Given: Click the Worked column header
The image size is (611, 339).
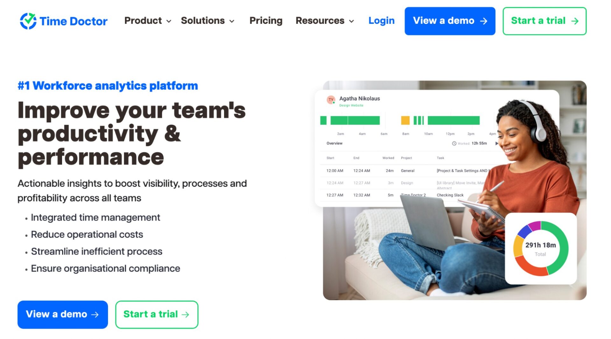Looking at the screenshot, I should 388,158.
